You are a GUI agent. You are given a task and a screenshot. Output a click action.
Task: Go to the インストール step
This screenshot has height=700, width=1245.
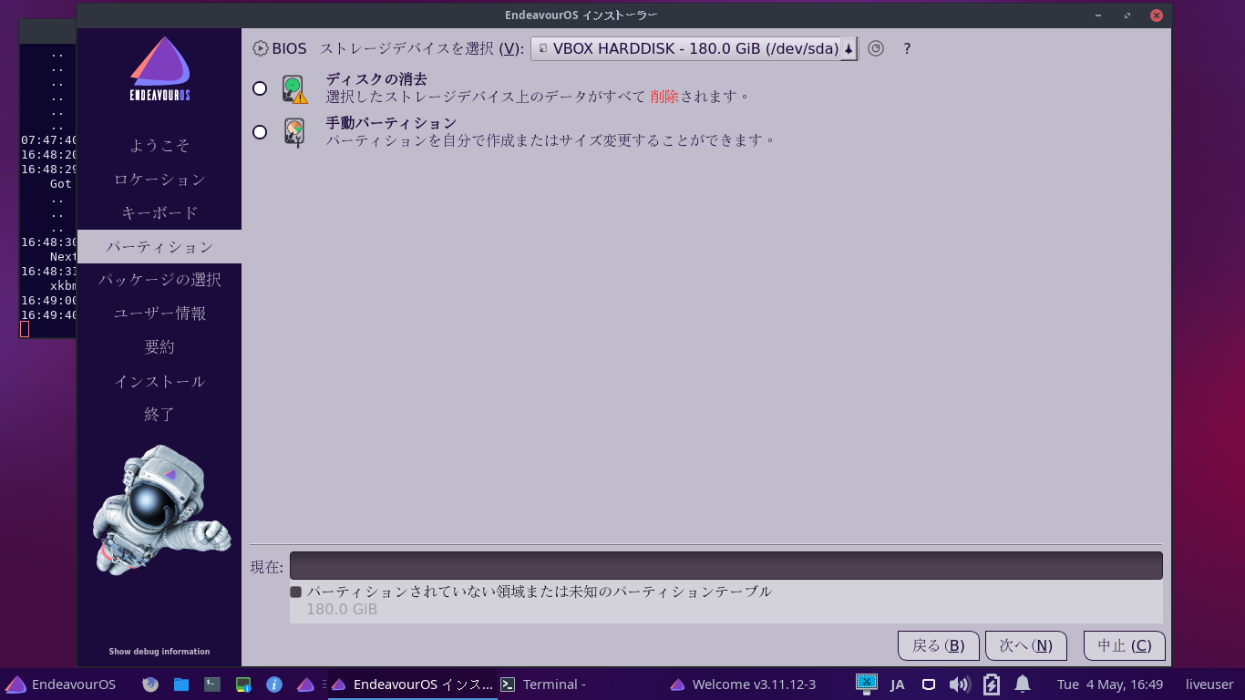tap(159, 381)
